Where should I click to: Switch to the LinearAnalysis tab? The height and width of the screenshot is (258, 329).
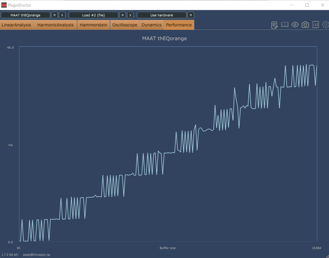(x=17, y=25)
